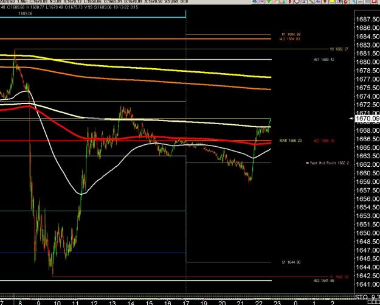
Task: Click the 22 hour mark on time axis
Action: click(259, 303)
